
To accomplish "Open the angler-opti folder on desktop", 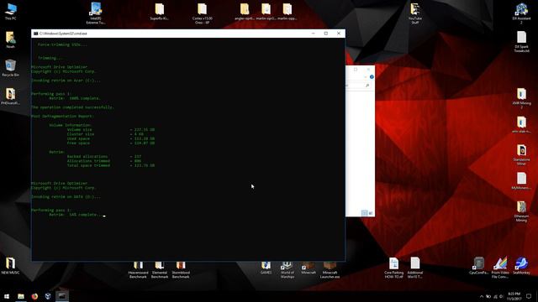I will [245, 12].
